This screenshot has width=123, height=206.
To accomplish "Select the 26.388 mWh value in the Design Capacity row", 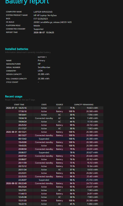I will 44,74.
